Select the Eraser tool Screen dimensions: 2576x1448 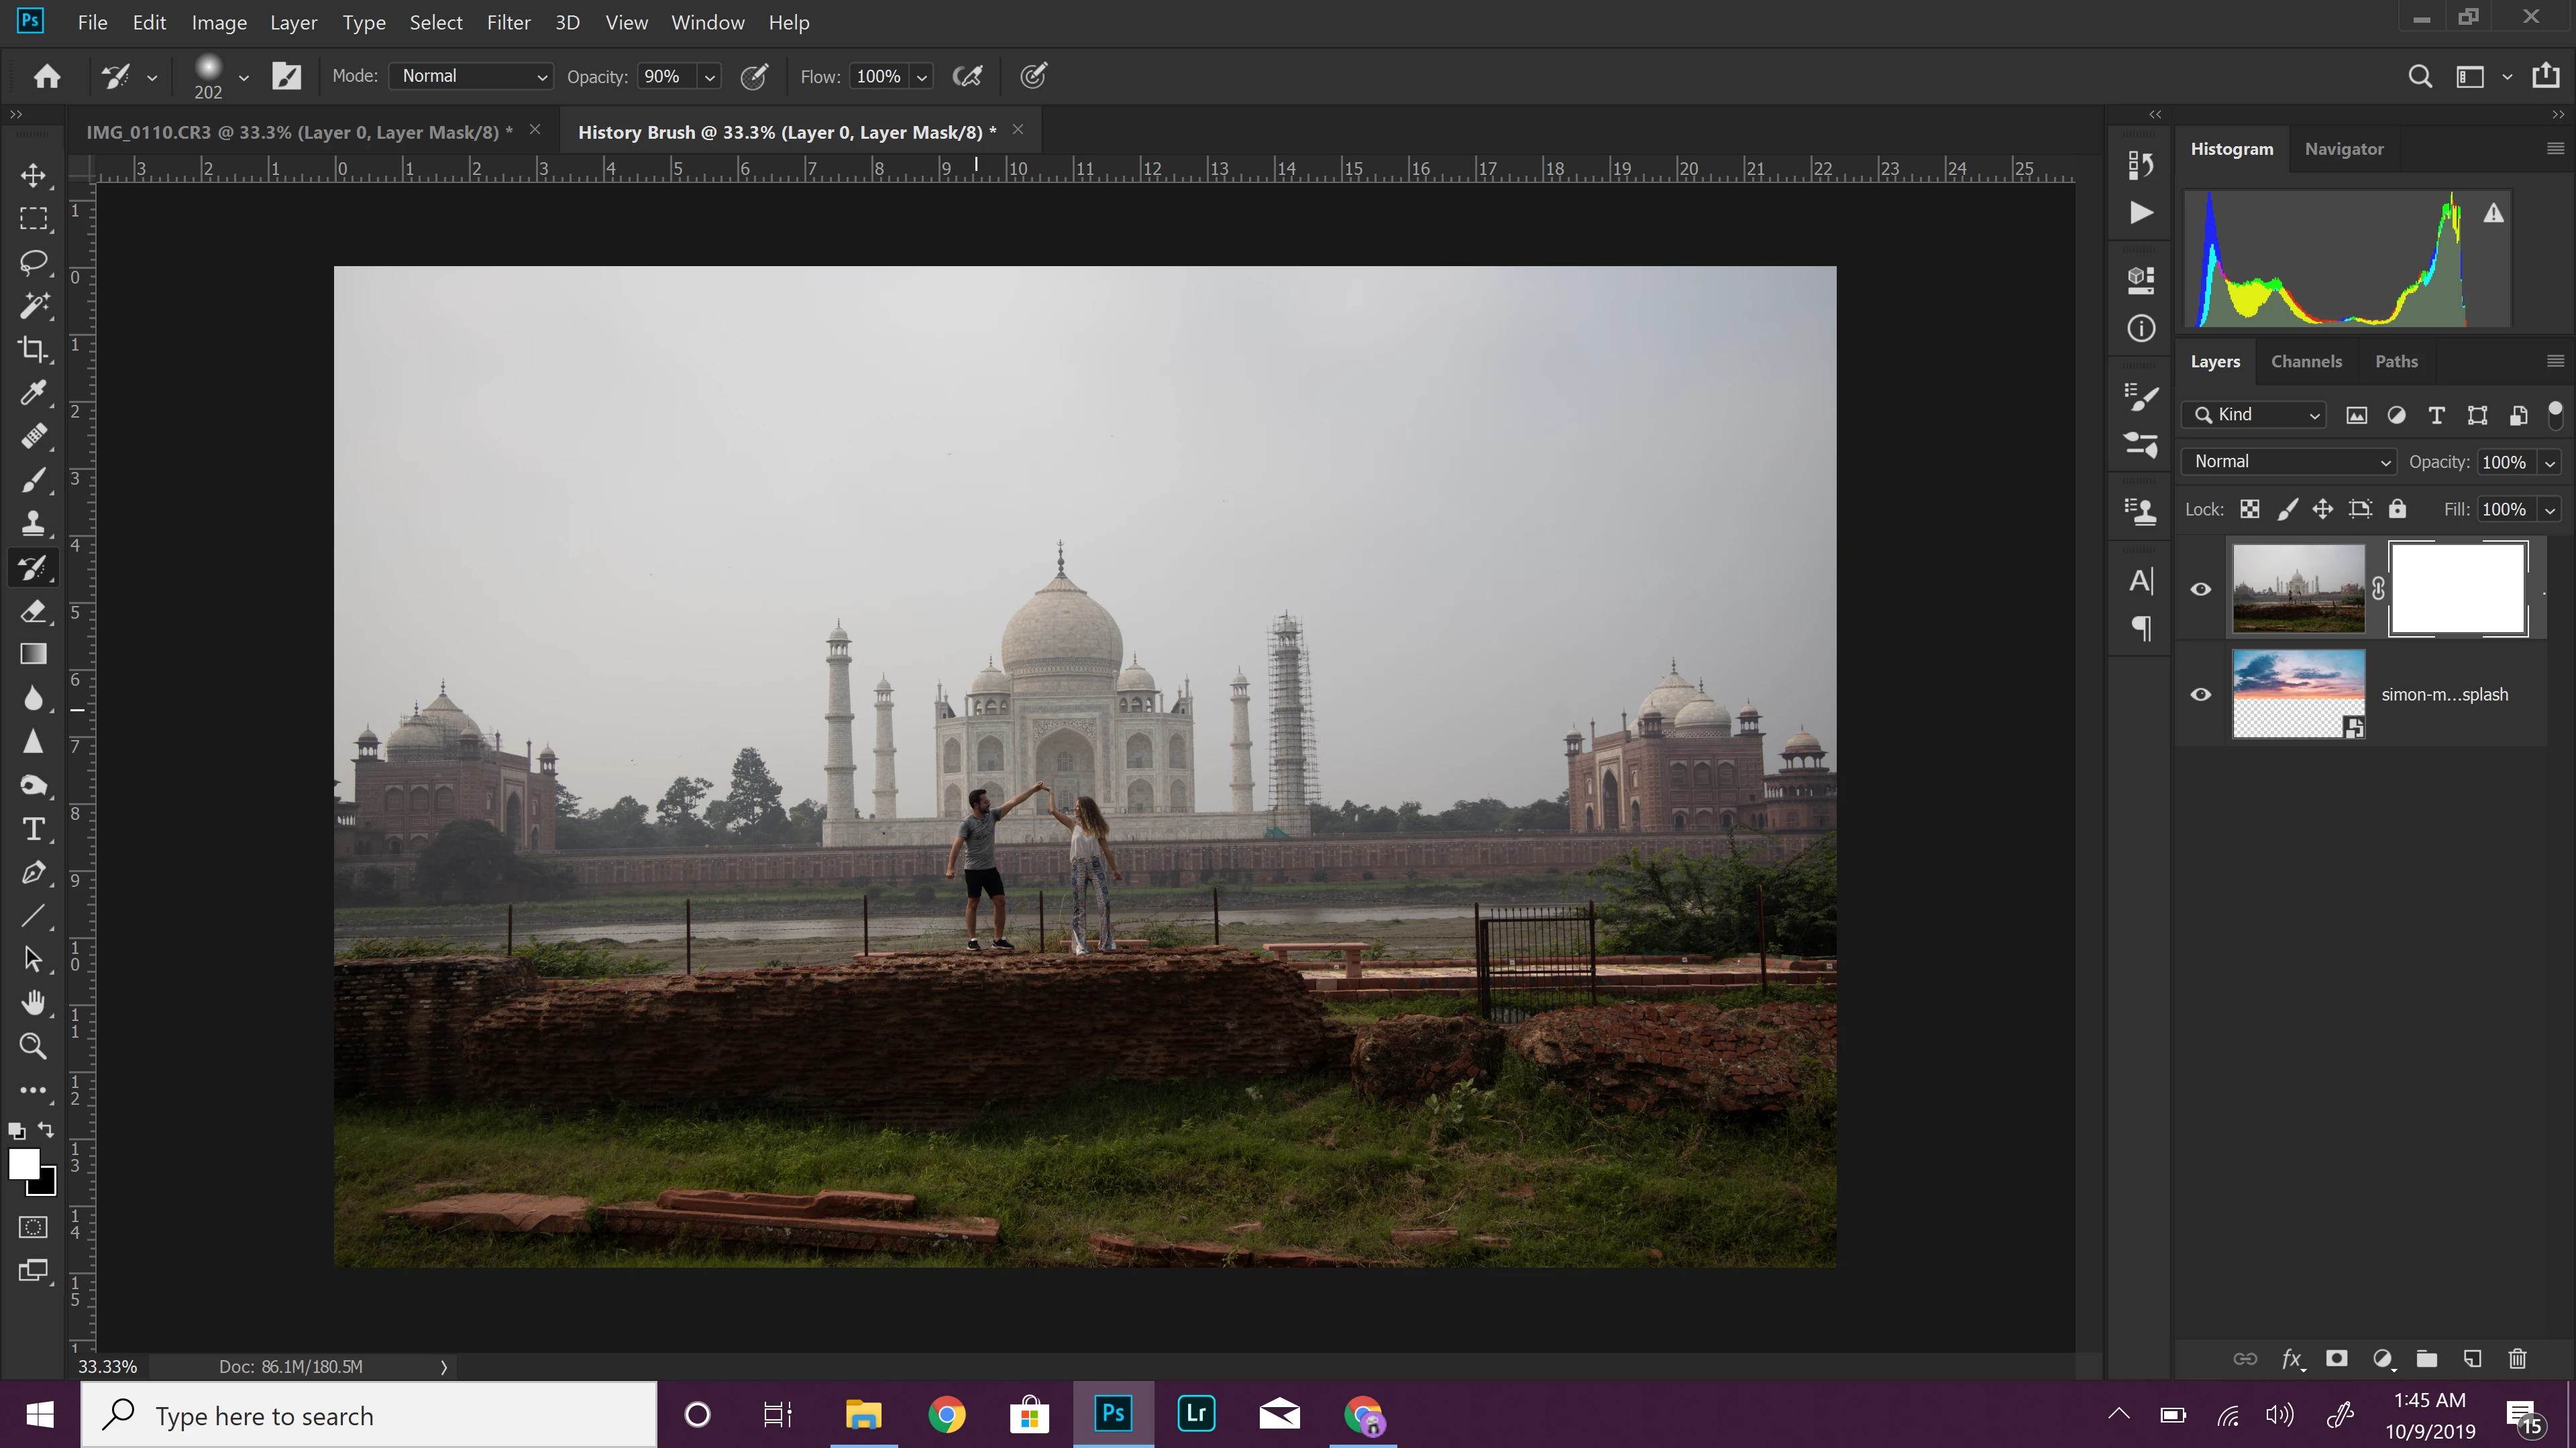tap(33, 611)
